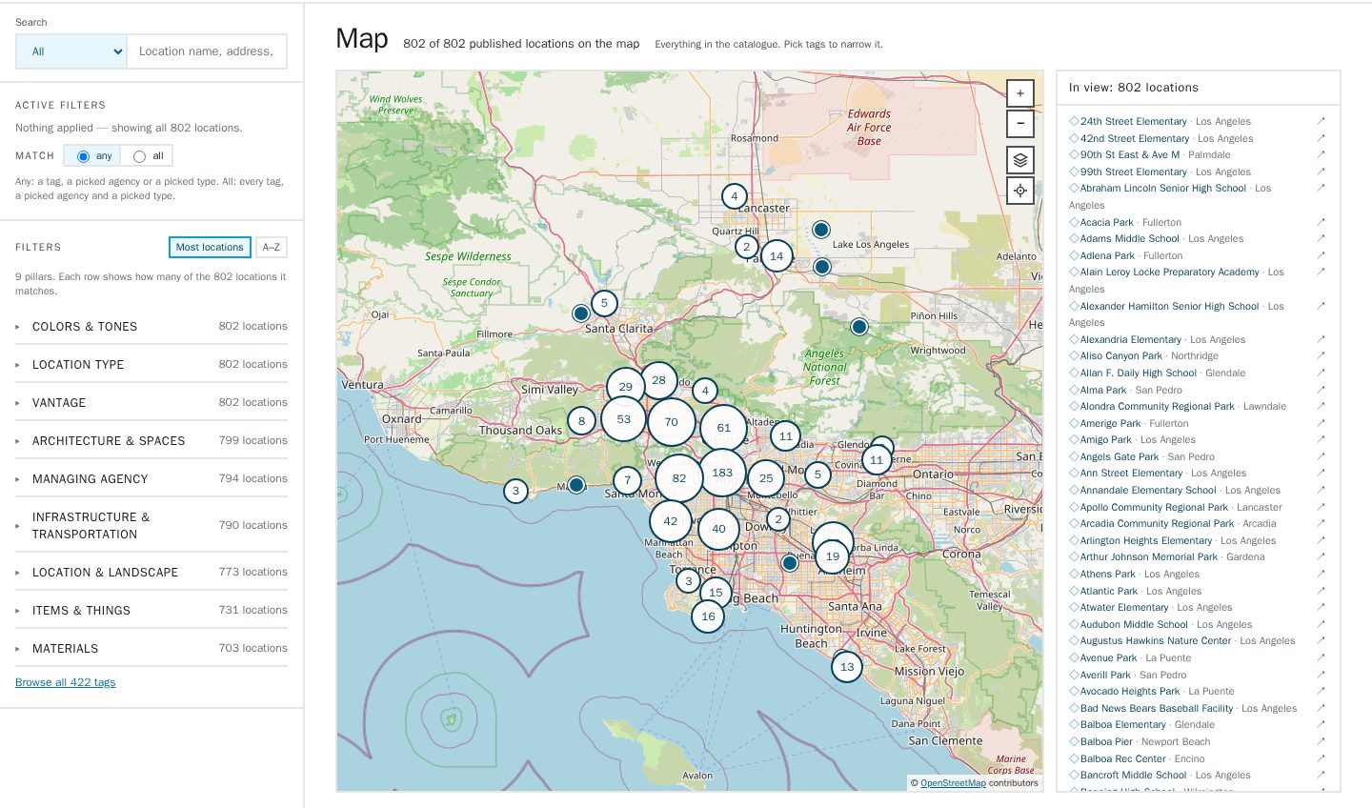
Task: Open the 61 locations cluster marker
Action: (x=723, y=428)
